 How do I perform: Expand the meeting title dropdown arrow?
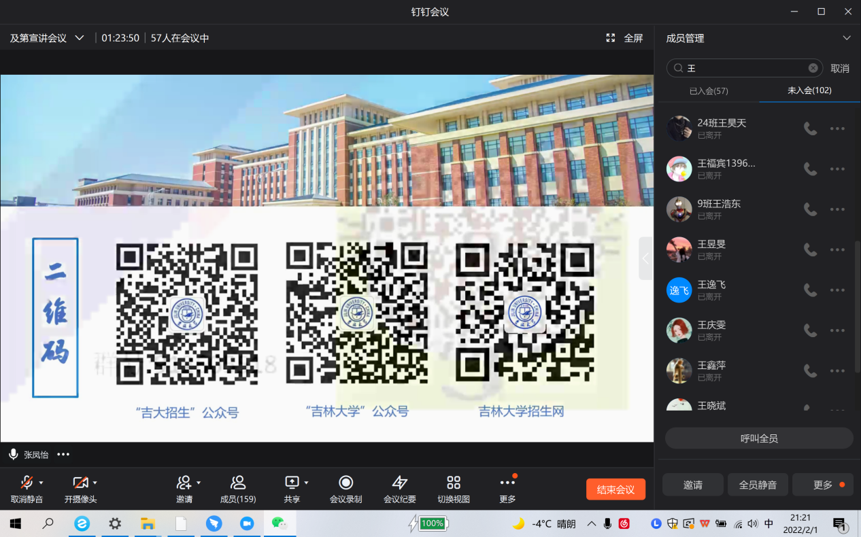point(80,38)
